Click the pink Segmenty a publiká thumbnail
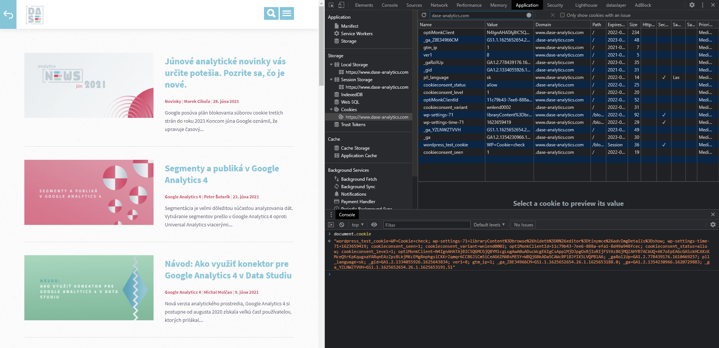Viewport: 719px width, 348px height. (x=89, y=192)
